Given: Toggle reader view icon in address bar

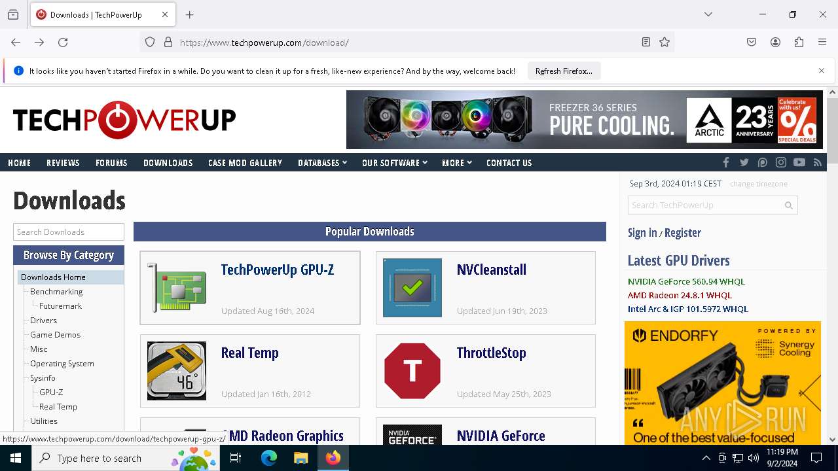Looking at the screenshot, I should click(x=646, y=43).
